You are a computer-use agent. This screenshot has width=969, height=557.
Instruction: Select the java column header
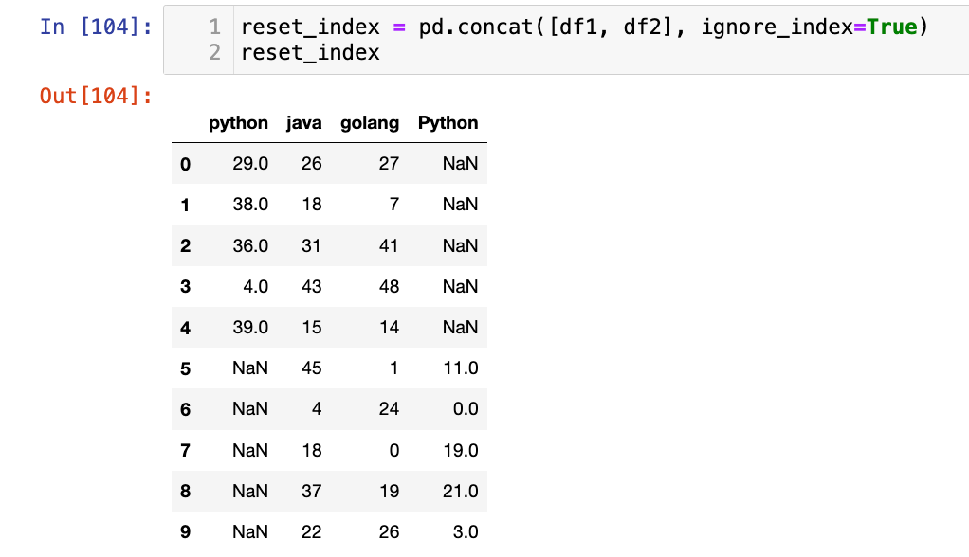pos(303,123)
